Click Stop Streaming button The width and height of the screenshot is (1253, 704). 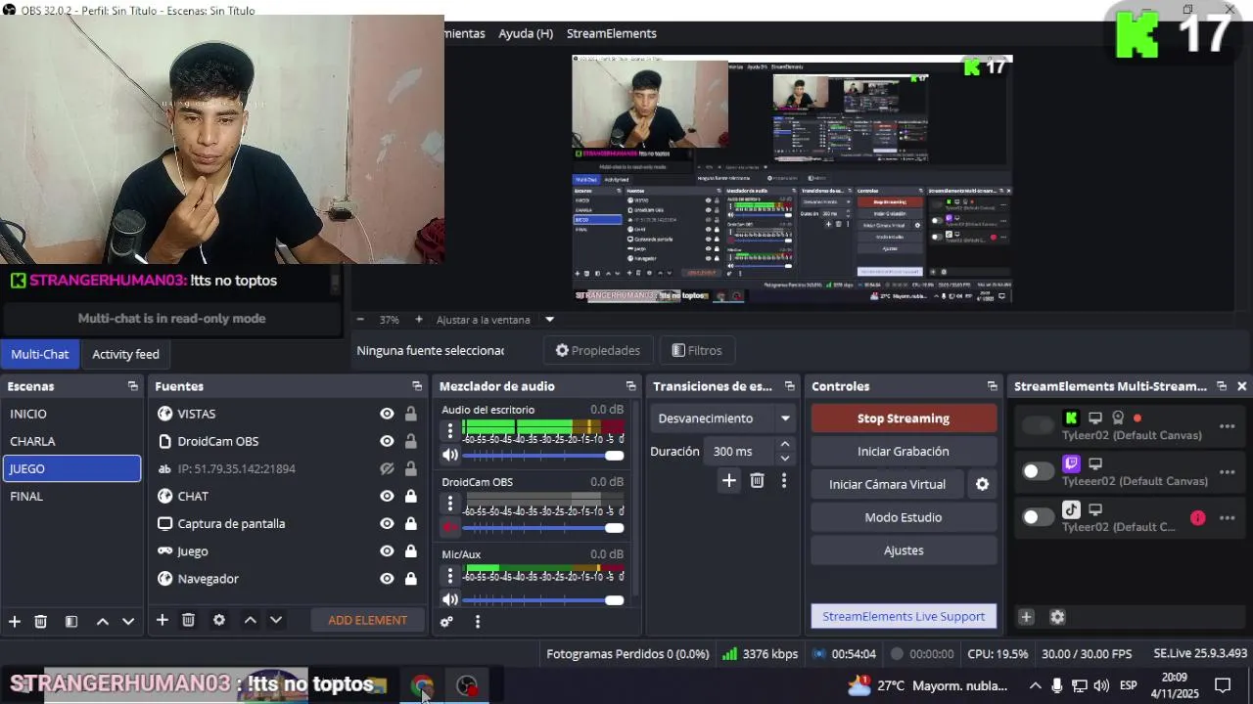point(904,418)
